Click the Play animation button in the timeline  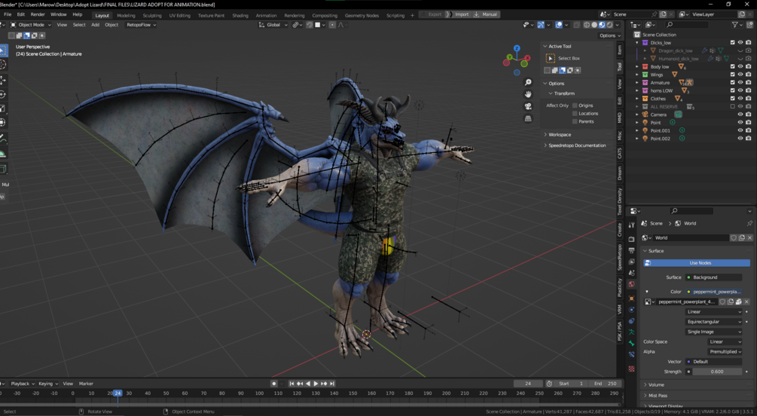[316, 384]
